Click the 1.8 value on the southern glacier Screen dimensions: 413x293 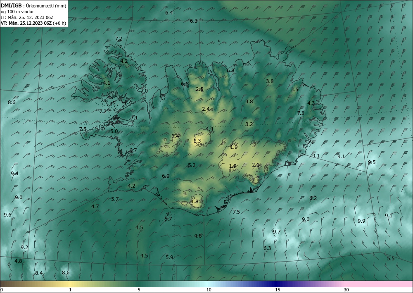[x=195, y=202]
